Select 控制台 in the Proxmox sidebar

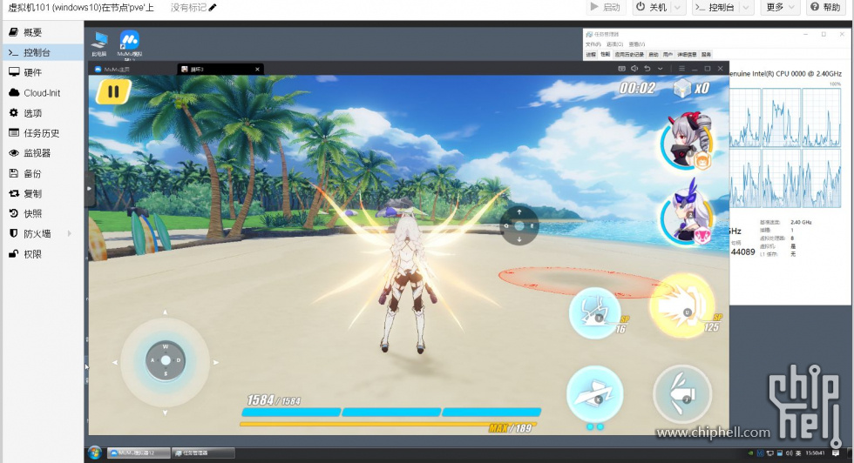pyautogui.click(x=43, y=52)
